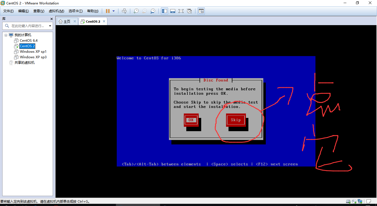Close the 主页 tab
Image resolution: width=377 pixels, height=206 pixels.
(x=75, y=21)
